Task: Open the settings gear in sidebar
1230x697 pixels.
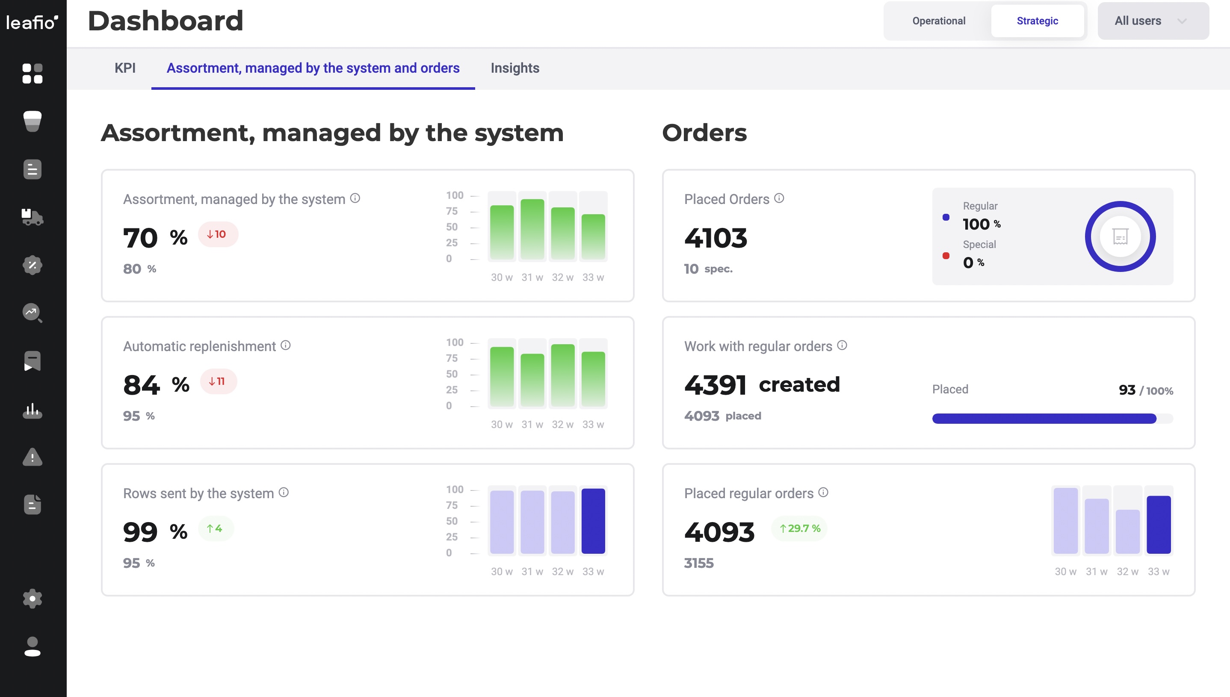Action: 32,598
